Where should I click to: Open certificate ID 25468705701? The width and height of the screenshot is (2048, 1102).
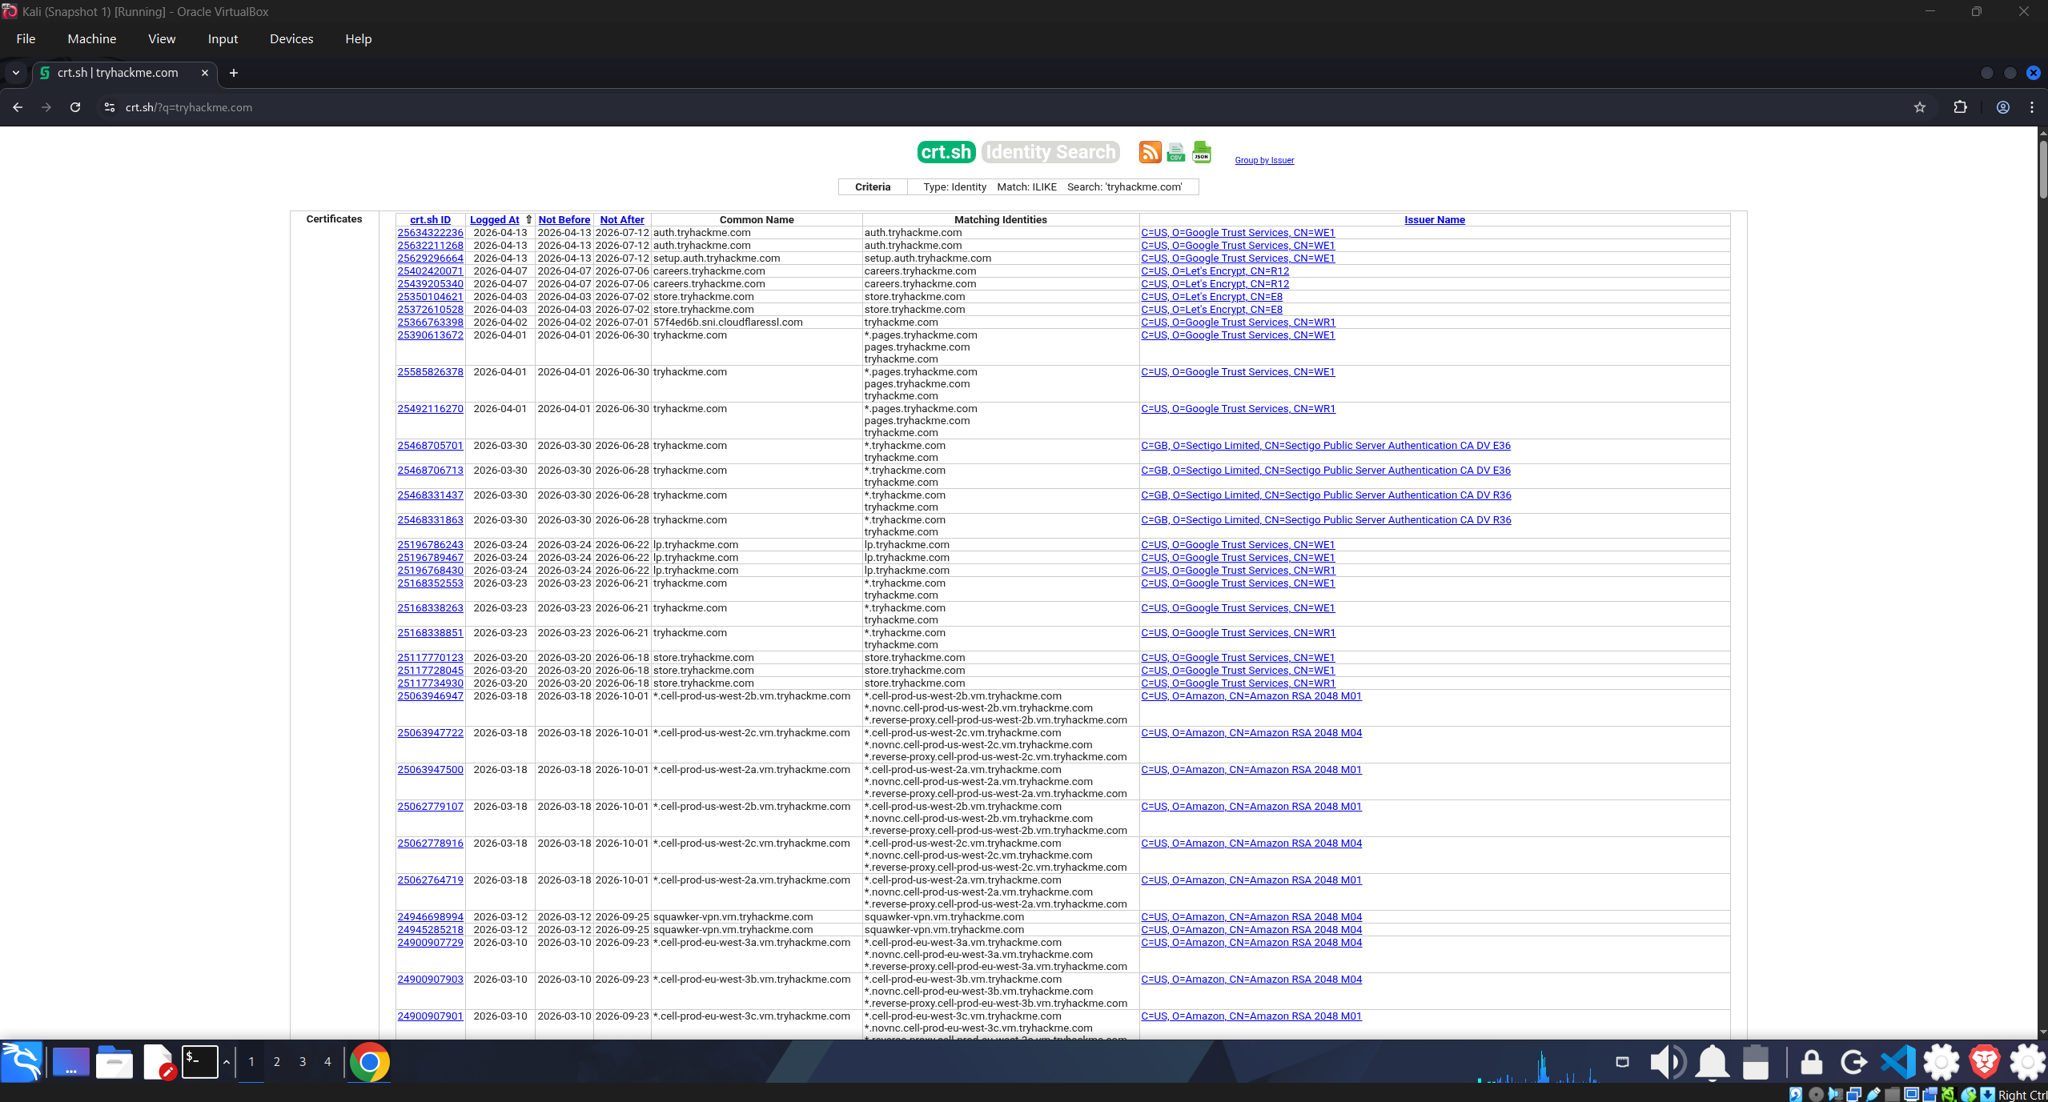(x=430, y=446)
